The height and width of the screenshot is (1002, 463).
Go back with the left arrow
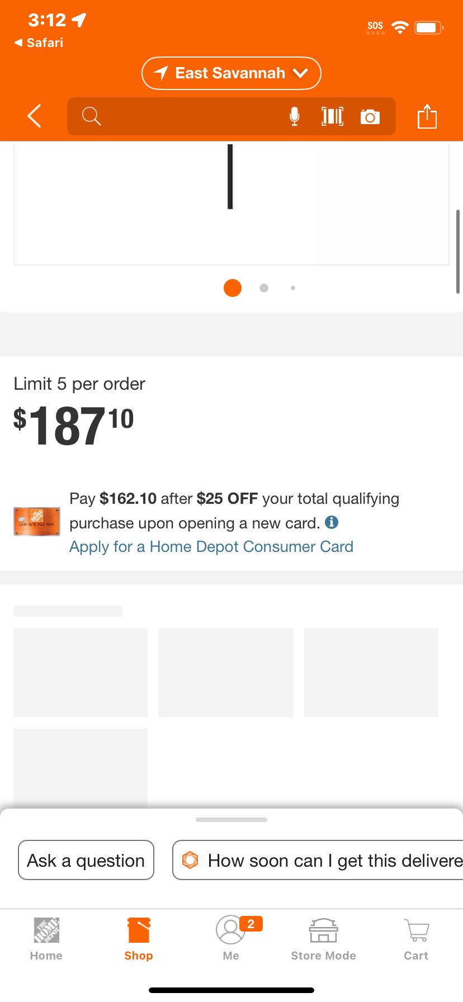35,116
